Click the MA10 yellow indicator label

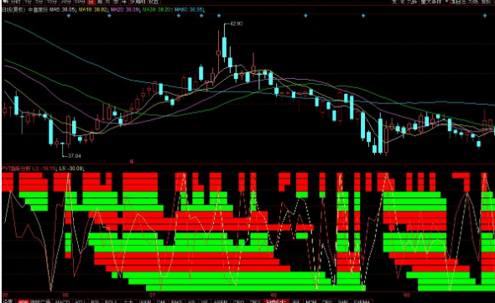[x=93, y=10]
